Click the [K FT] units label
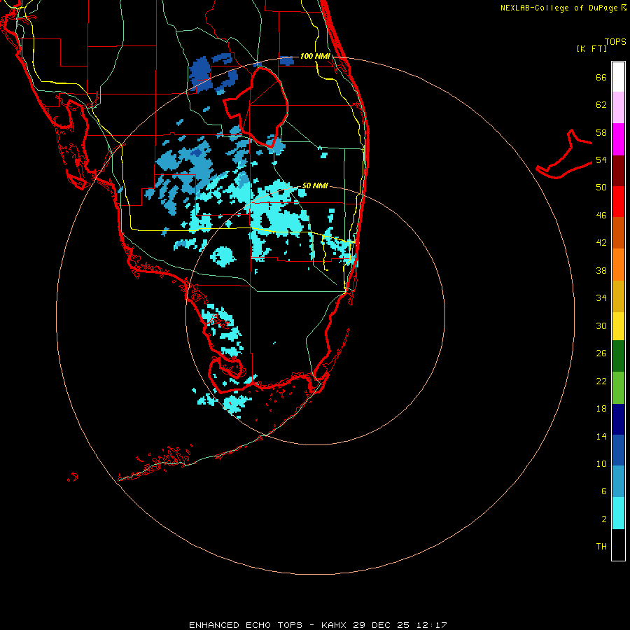The width and height of the screenshot is (630, 630). pos(591,48)
